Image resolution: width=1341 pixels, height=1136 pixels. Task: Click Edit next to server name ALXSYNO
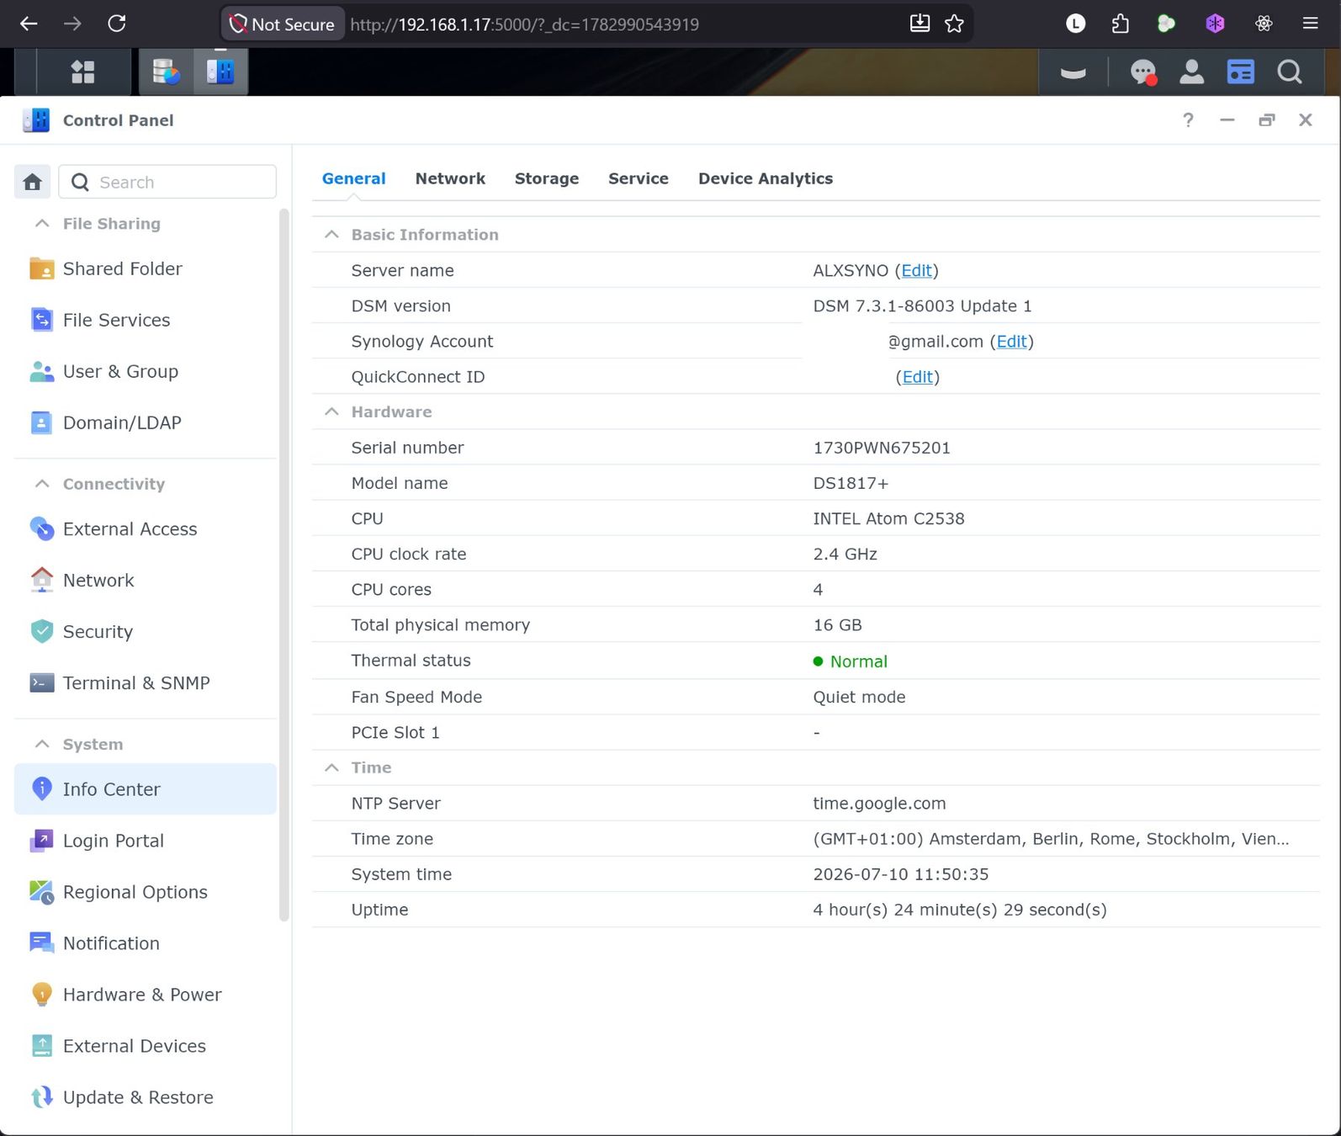[916, 270]
